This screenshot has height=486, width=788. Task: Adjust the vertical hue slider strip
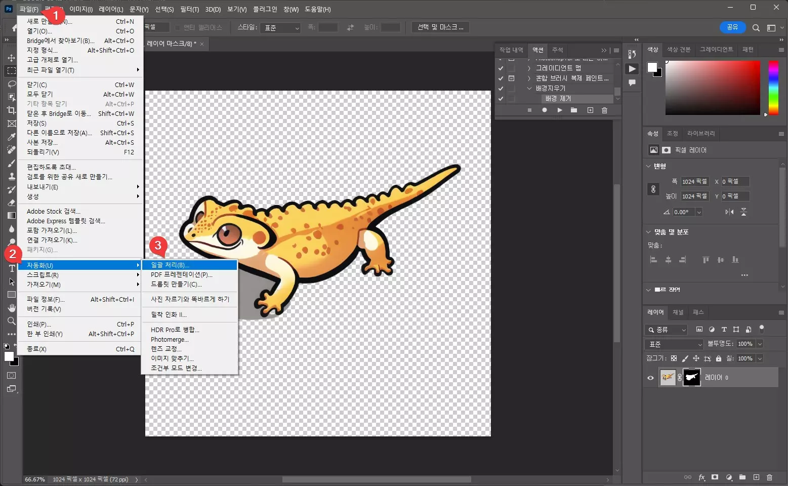(x=773, y=88)
